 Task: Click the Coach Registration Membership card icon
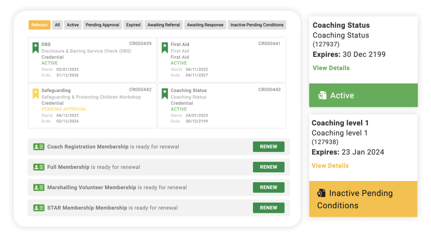click(x=39, y=147)
